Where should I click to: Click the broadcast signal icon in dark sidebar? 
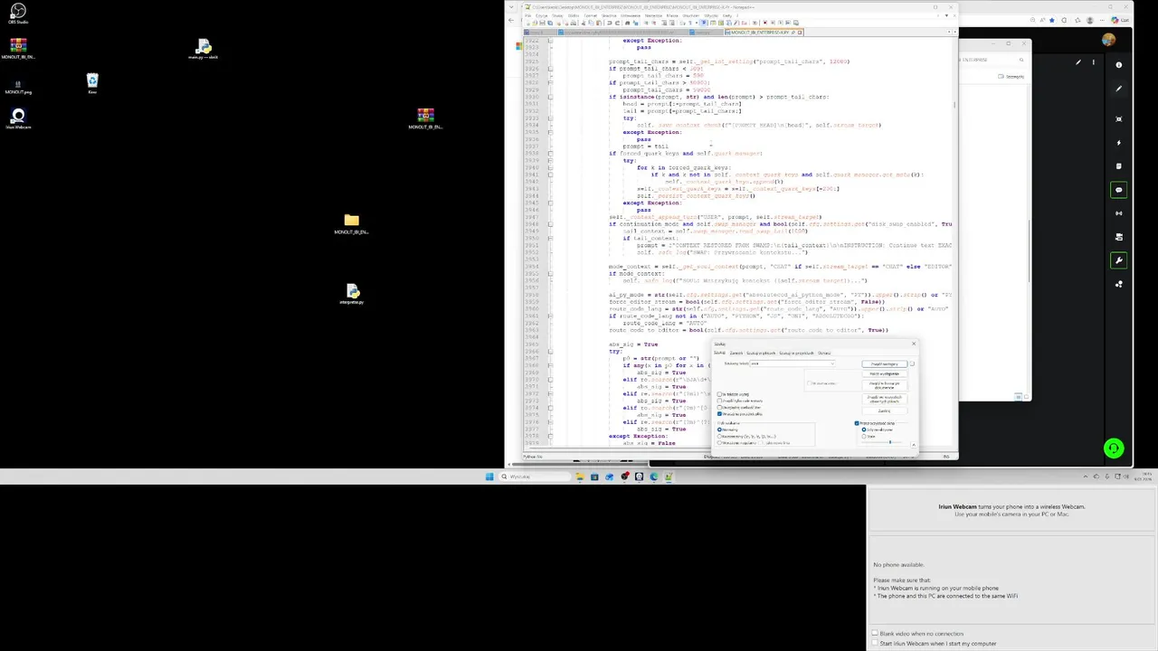click(1119, 213)
